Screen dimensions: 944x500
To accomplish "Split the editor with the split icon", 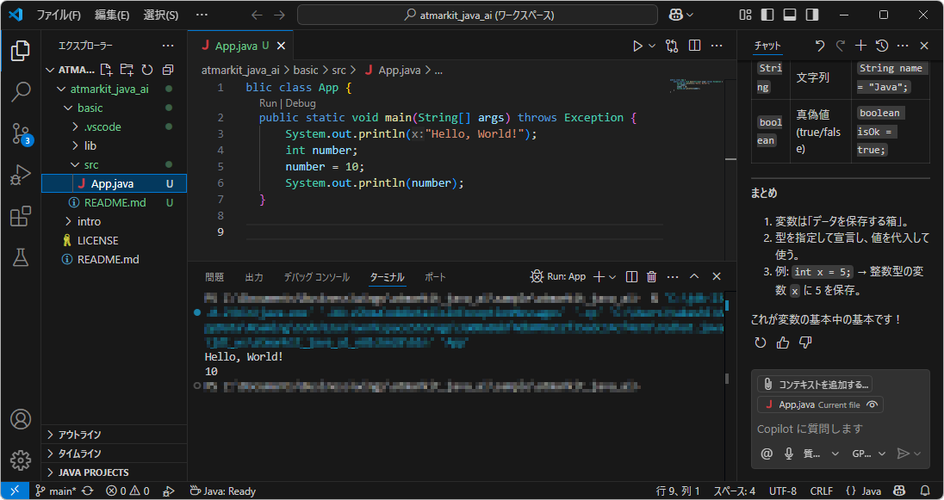I will pyautogui.click(x=694, y=46).
